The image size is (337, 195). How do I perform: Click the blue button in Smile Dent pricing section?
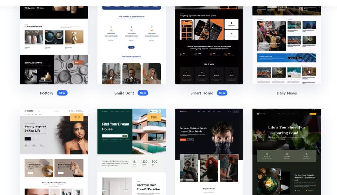pos(131,47)
